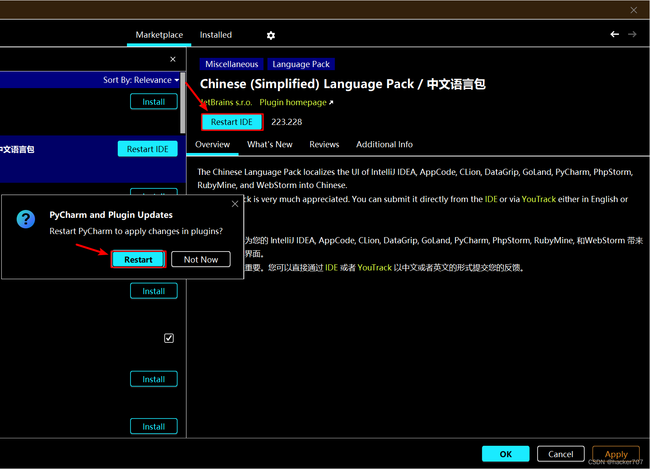Close the PyCharm and Plugin Updates dialog
This screenshot has width=650, height=469.
pos(235,204)
